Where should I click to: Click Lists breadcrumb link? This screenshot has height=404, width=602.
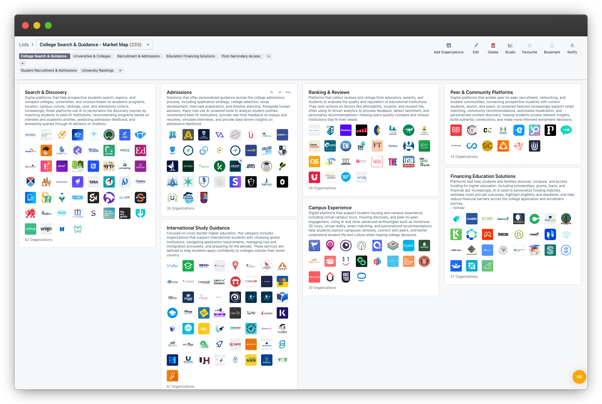24,45
